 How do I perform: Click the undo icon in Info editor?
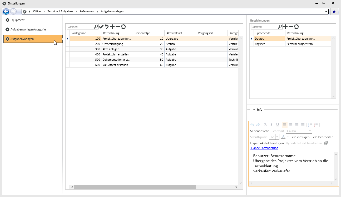252,125
